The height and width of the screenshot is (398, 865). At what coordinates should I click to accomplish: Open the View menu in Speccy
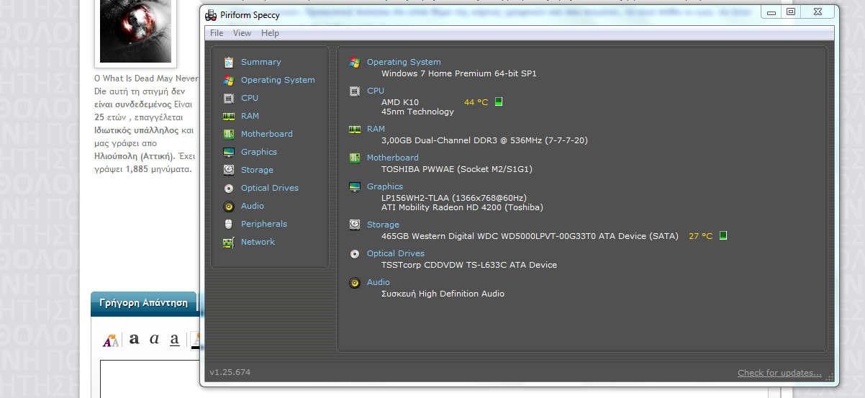(243, 33)
